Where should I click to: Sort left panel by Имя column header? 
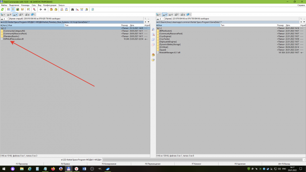point(32,25)
